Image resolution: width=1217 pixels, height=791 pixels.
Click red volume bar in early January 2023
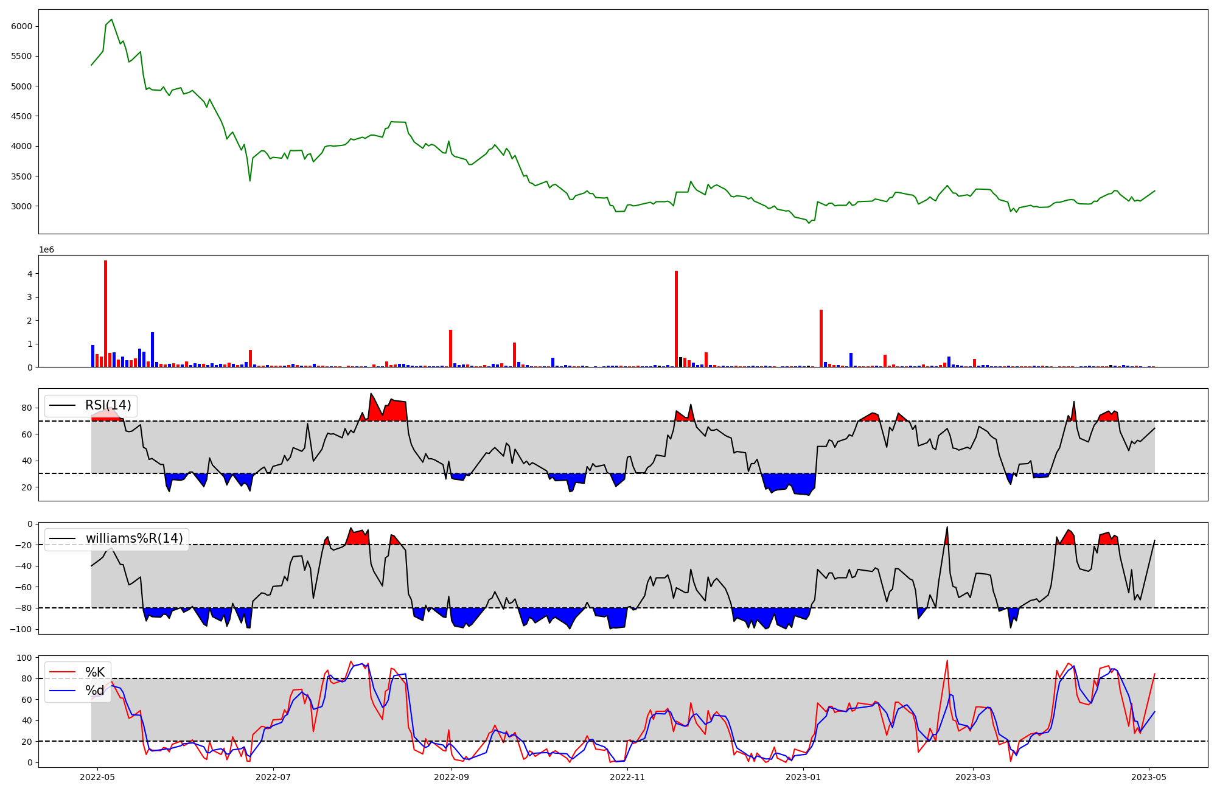(821, 338)
